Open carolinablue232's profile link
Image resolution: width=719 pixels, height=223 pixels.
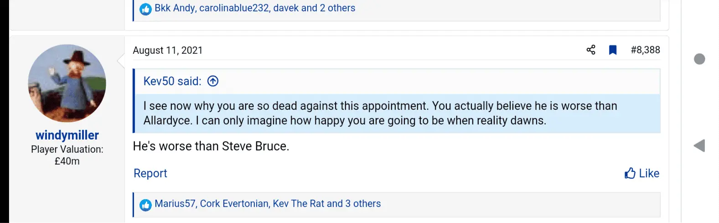click(234, 8)
